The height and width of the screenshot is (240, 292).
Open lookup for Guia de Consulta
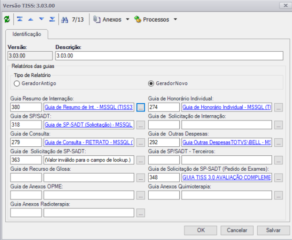click(141, 142)
